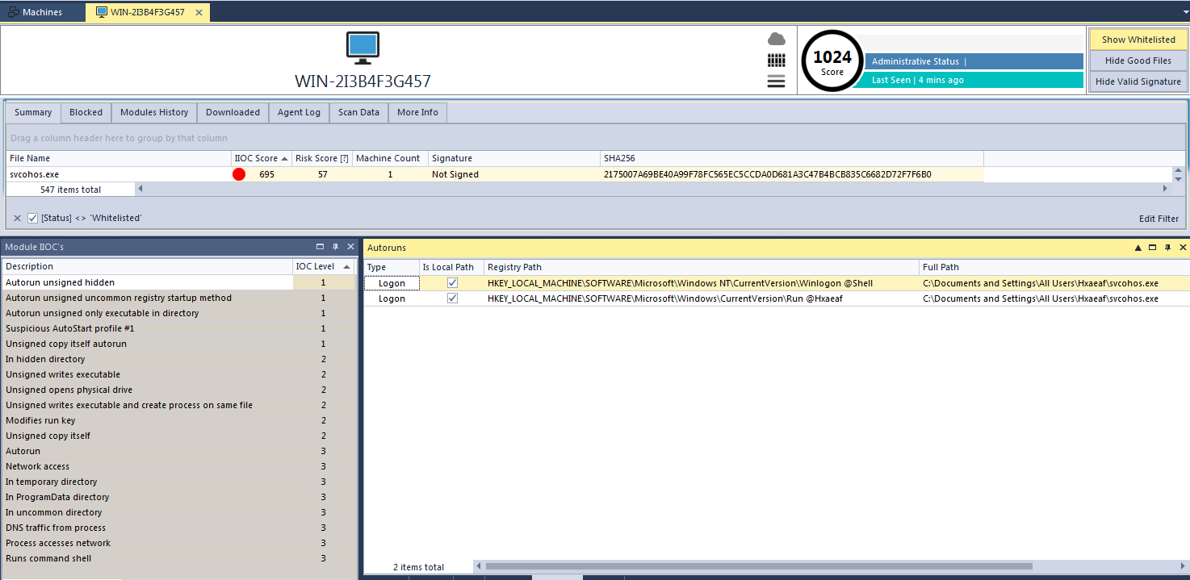
Task: Maximize the Module IIOC's panel
Action: (321, 247)
